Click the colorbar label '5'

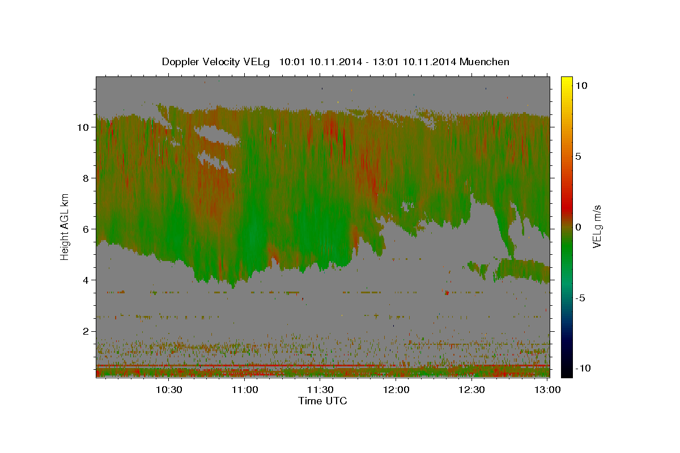578,156
